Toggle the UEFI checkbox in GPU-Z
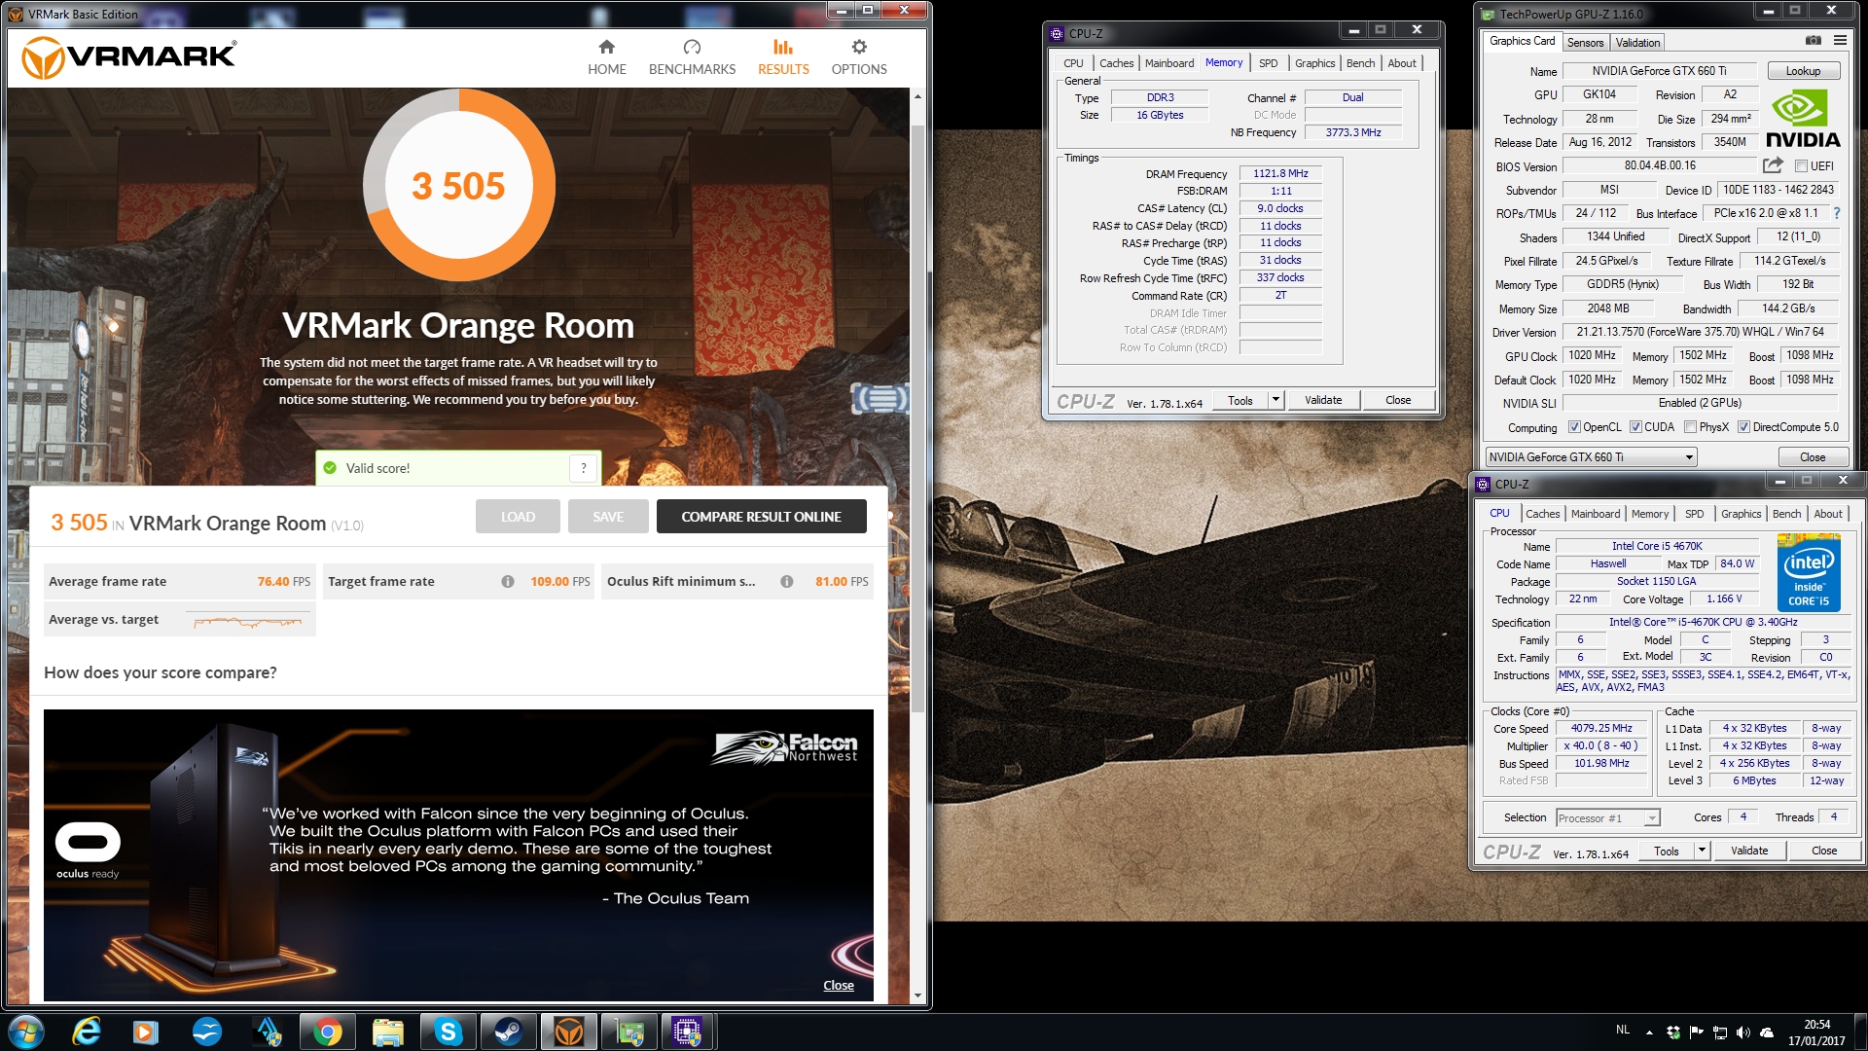The width and height of the screenshot is (1868, 1051). 1801,166
